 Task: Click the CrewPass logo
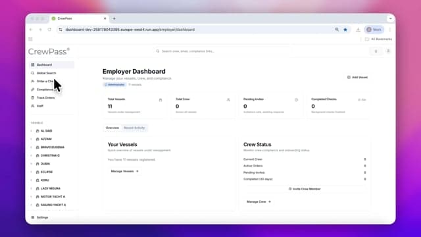coord(49,51)
